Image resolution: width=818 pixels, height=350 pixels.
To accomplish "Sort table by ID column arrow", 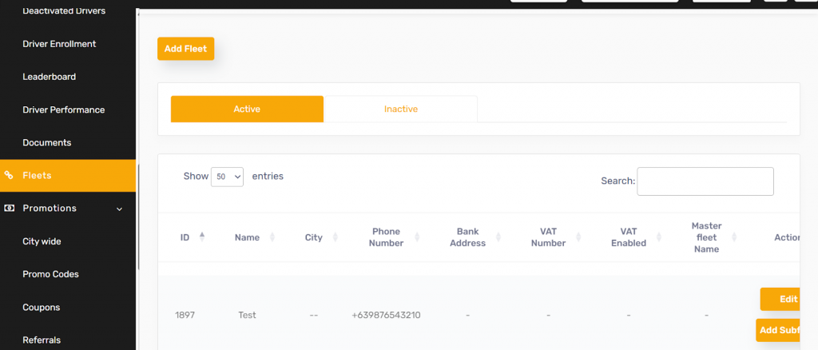I will [x=201, y=237].
